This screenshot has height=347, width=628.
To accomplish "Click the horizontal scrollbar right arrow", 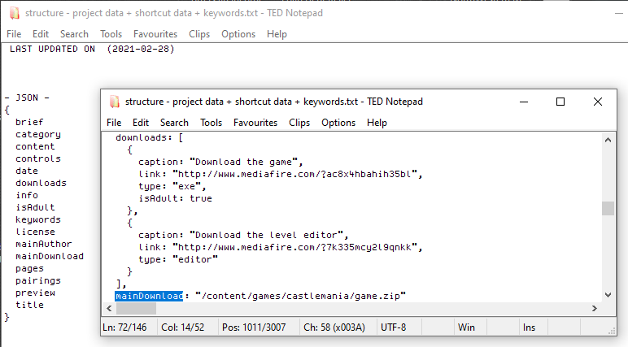I will pos(595,309).
